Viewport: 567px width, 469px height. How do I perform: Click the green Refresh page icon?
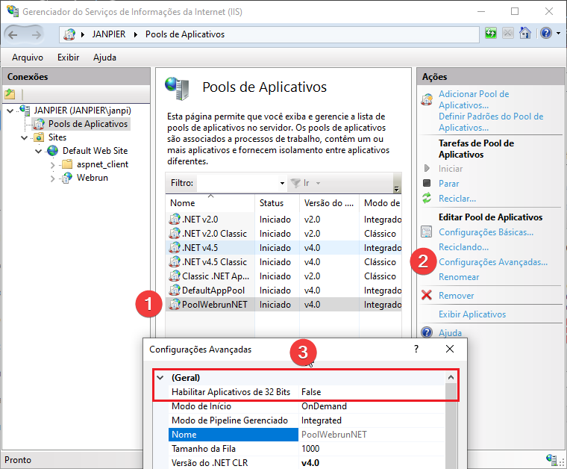[491, 34]
